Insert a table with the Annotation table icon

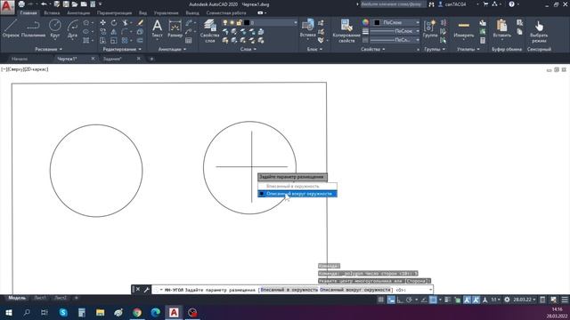point(188,40)
